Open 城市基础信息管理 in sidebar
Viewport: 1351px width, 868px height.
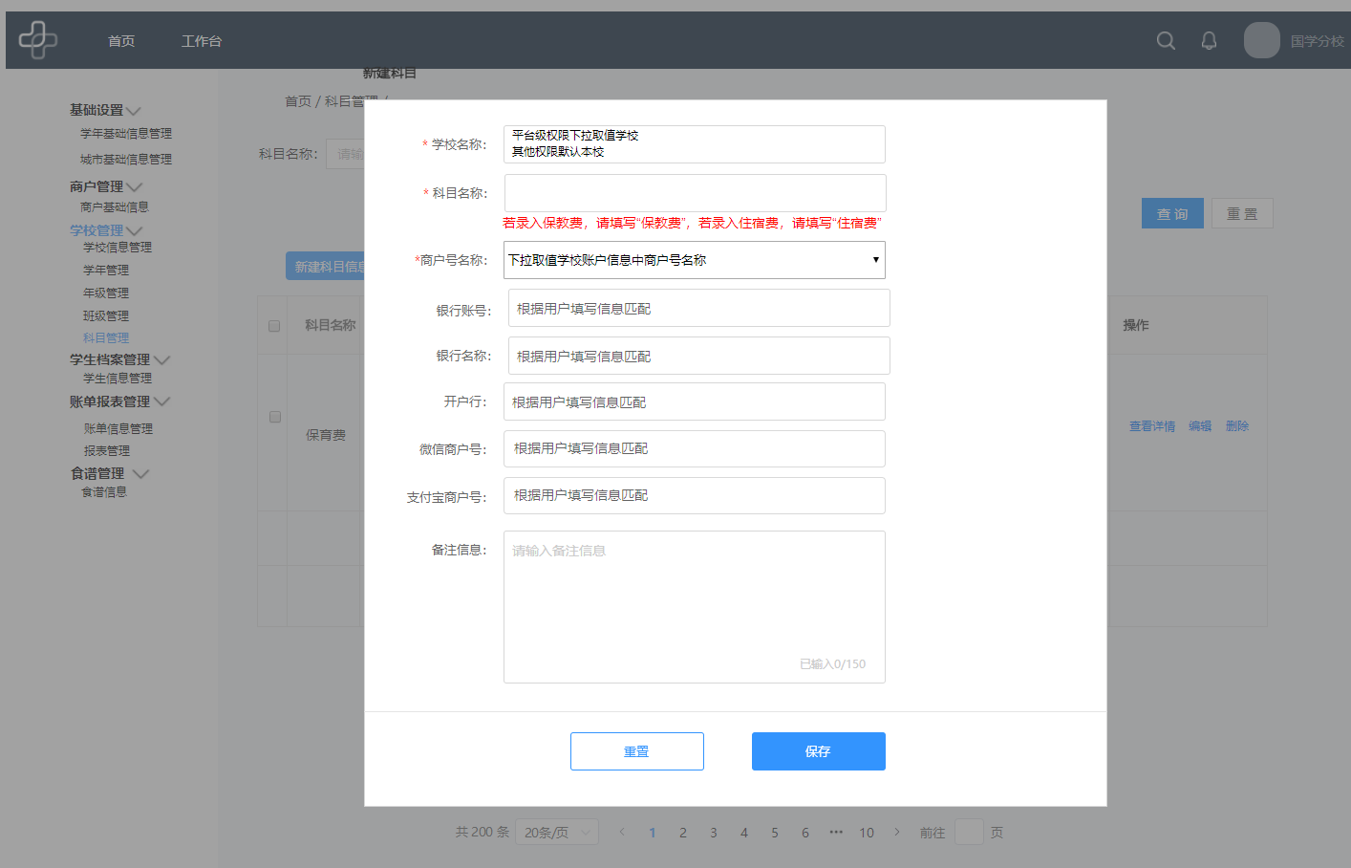pyautogui.click(x=126, y=160)
